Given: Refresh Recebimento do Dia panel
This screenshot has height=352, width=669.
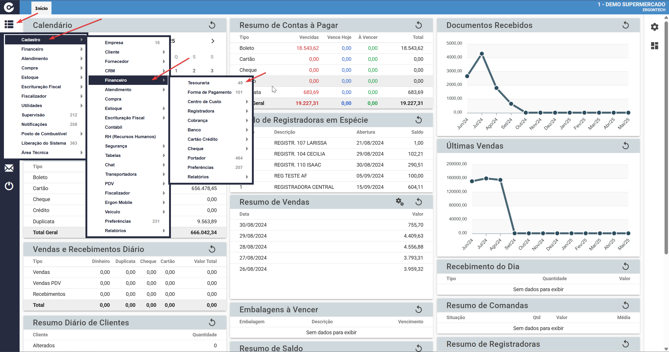Looking at the screenshot, I should tap(626, 266).
